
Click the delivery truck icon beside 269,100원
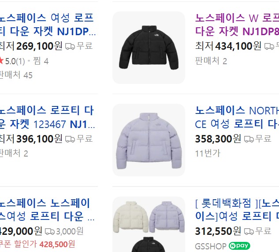tap(70, 46)
